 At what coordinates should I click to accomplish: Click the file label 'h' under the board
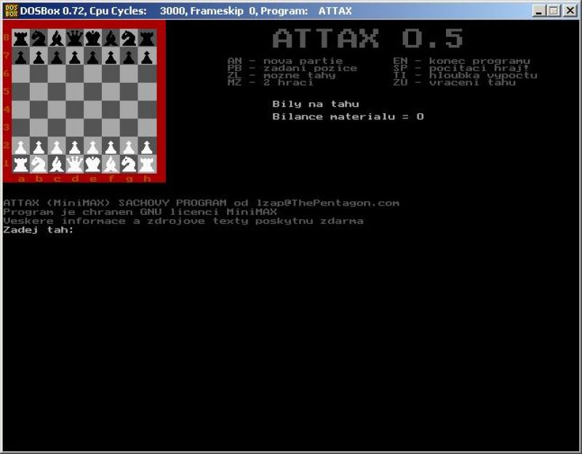147,179
